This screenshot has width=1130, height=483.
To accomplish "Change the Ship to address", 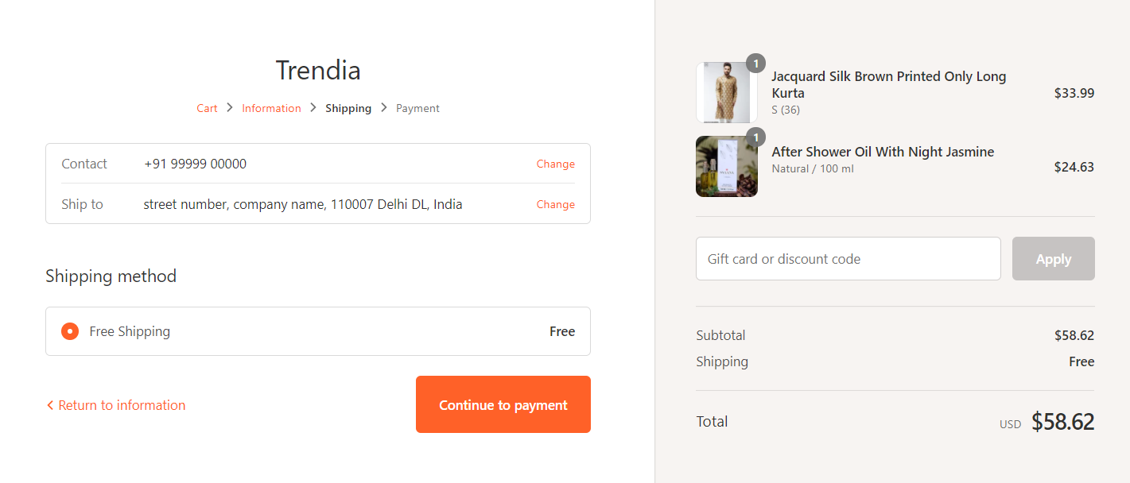I will (555, 204).
